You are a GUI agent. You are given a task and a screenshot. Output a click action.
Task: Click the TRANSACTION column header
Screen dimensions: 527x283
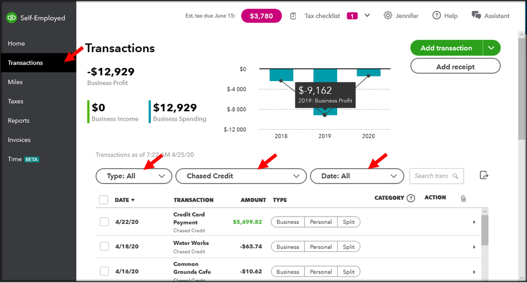[193, 200]
